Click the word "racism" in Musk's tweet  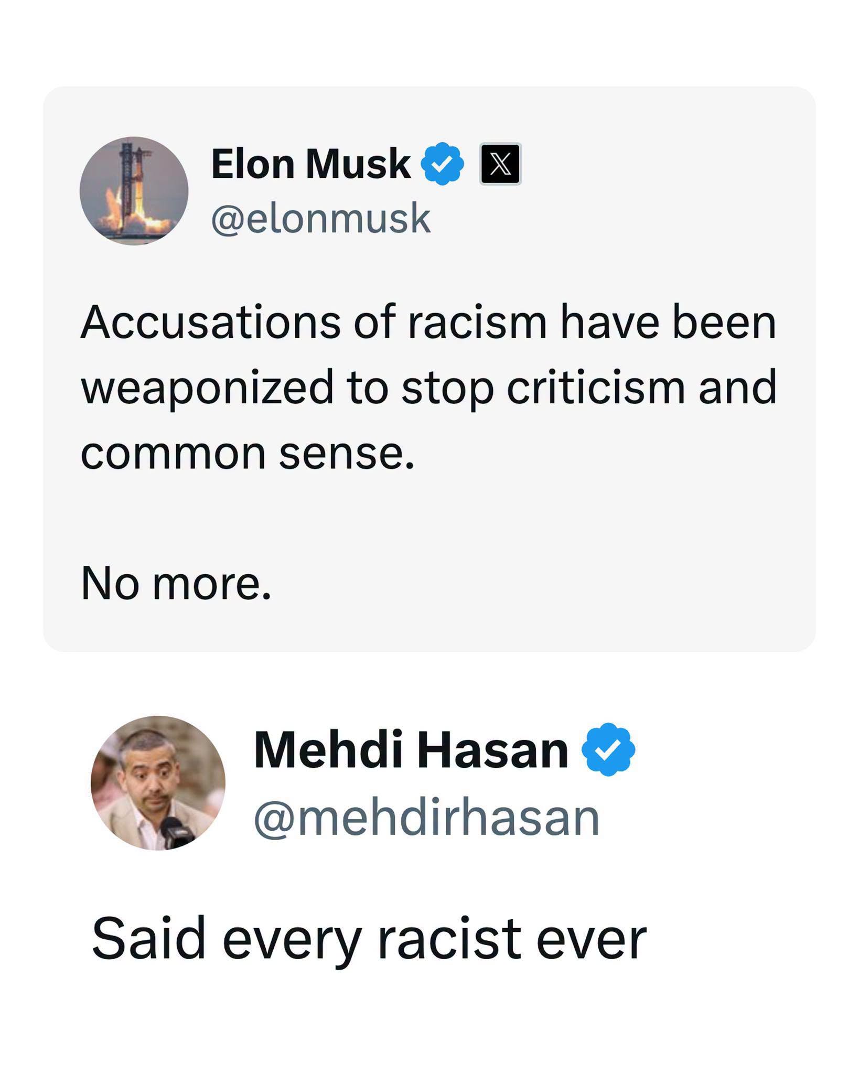(x=477, y=322)
